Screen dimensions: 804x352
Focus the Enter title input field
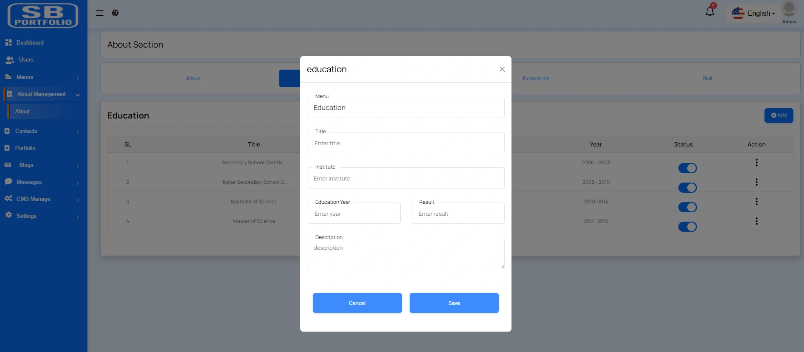click(405, 144)
